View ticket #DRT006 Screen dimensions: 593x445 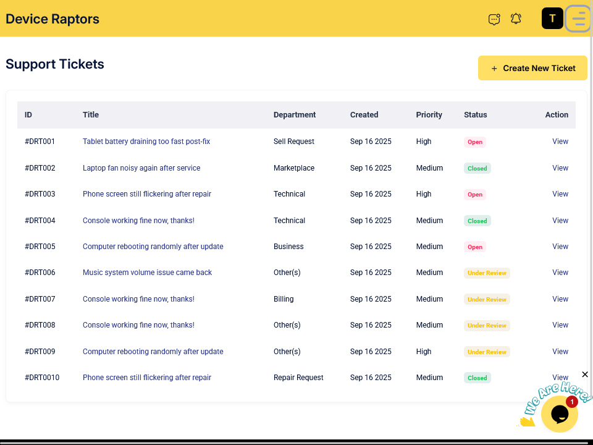[560, 273]
